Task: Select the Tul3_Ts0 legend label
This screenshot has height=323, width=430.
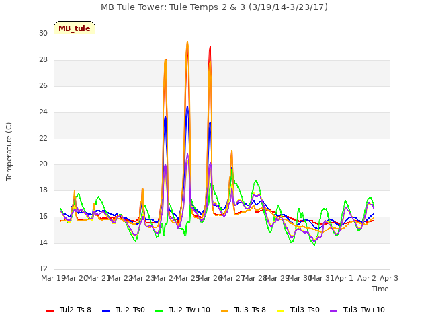Action: point(305,310)
